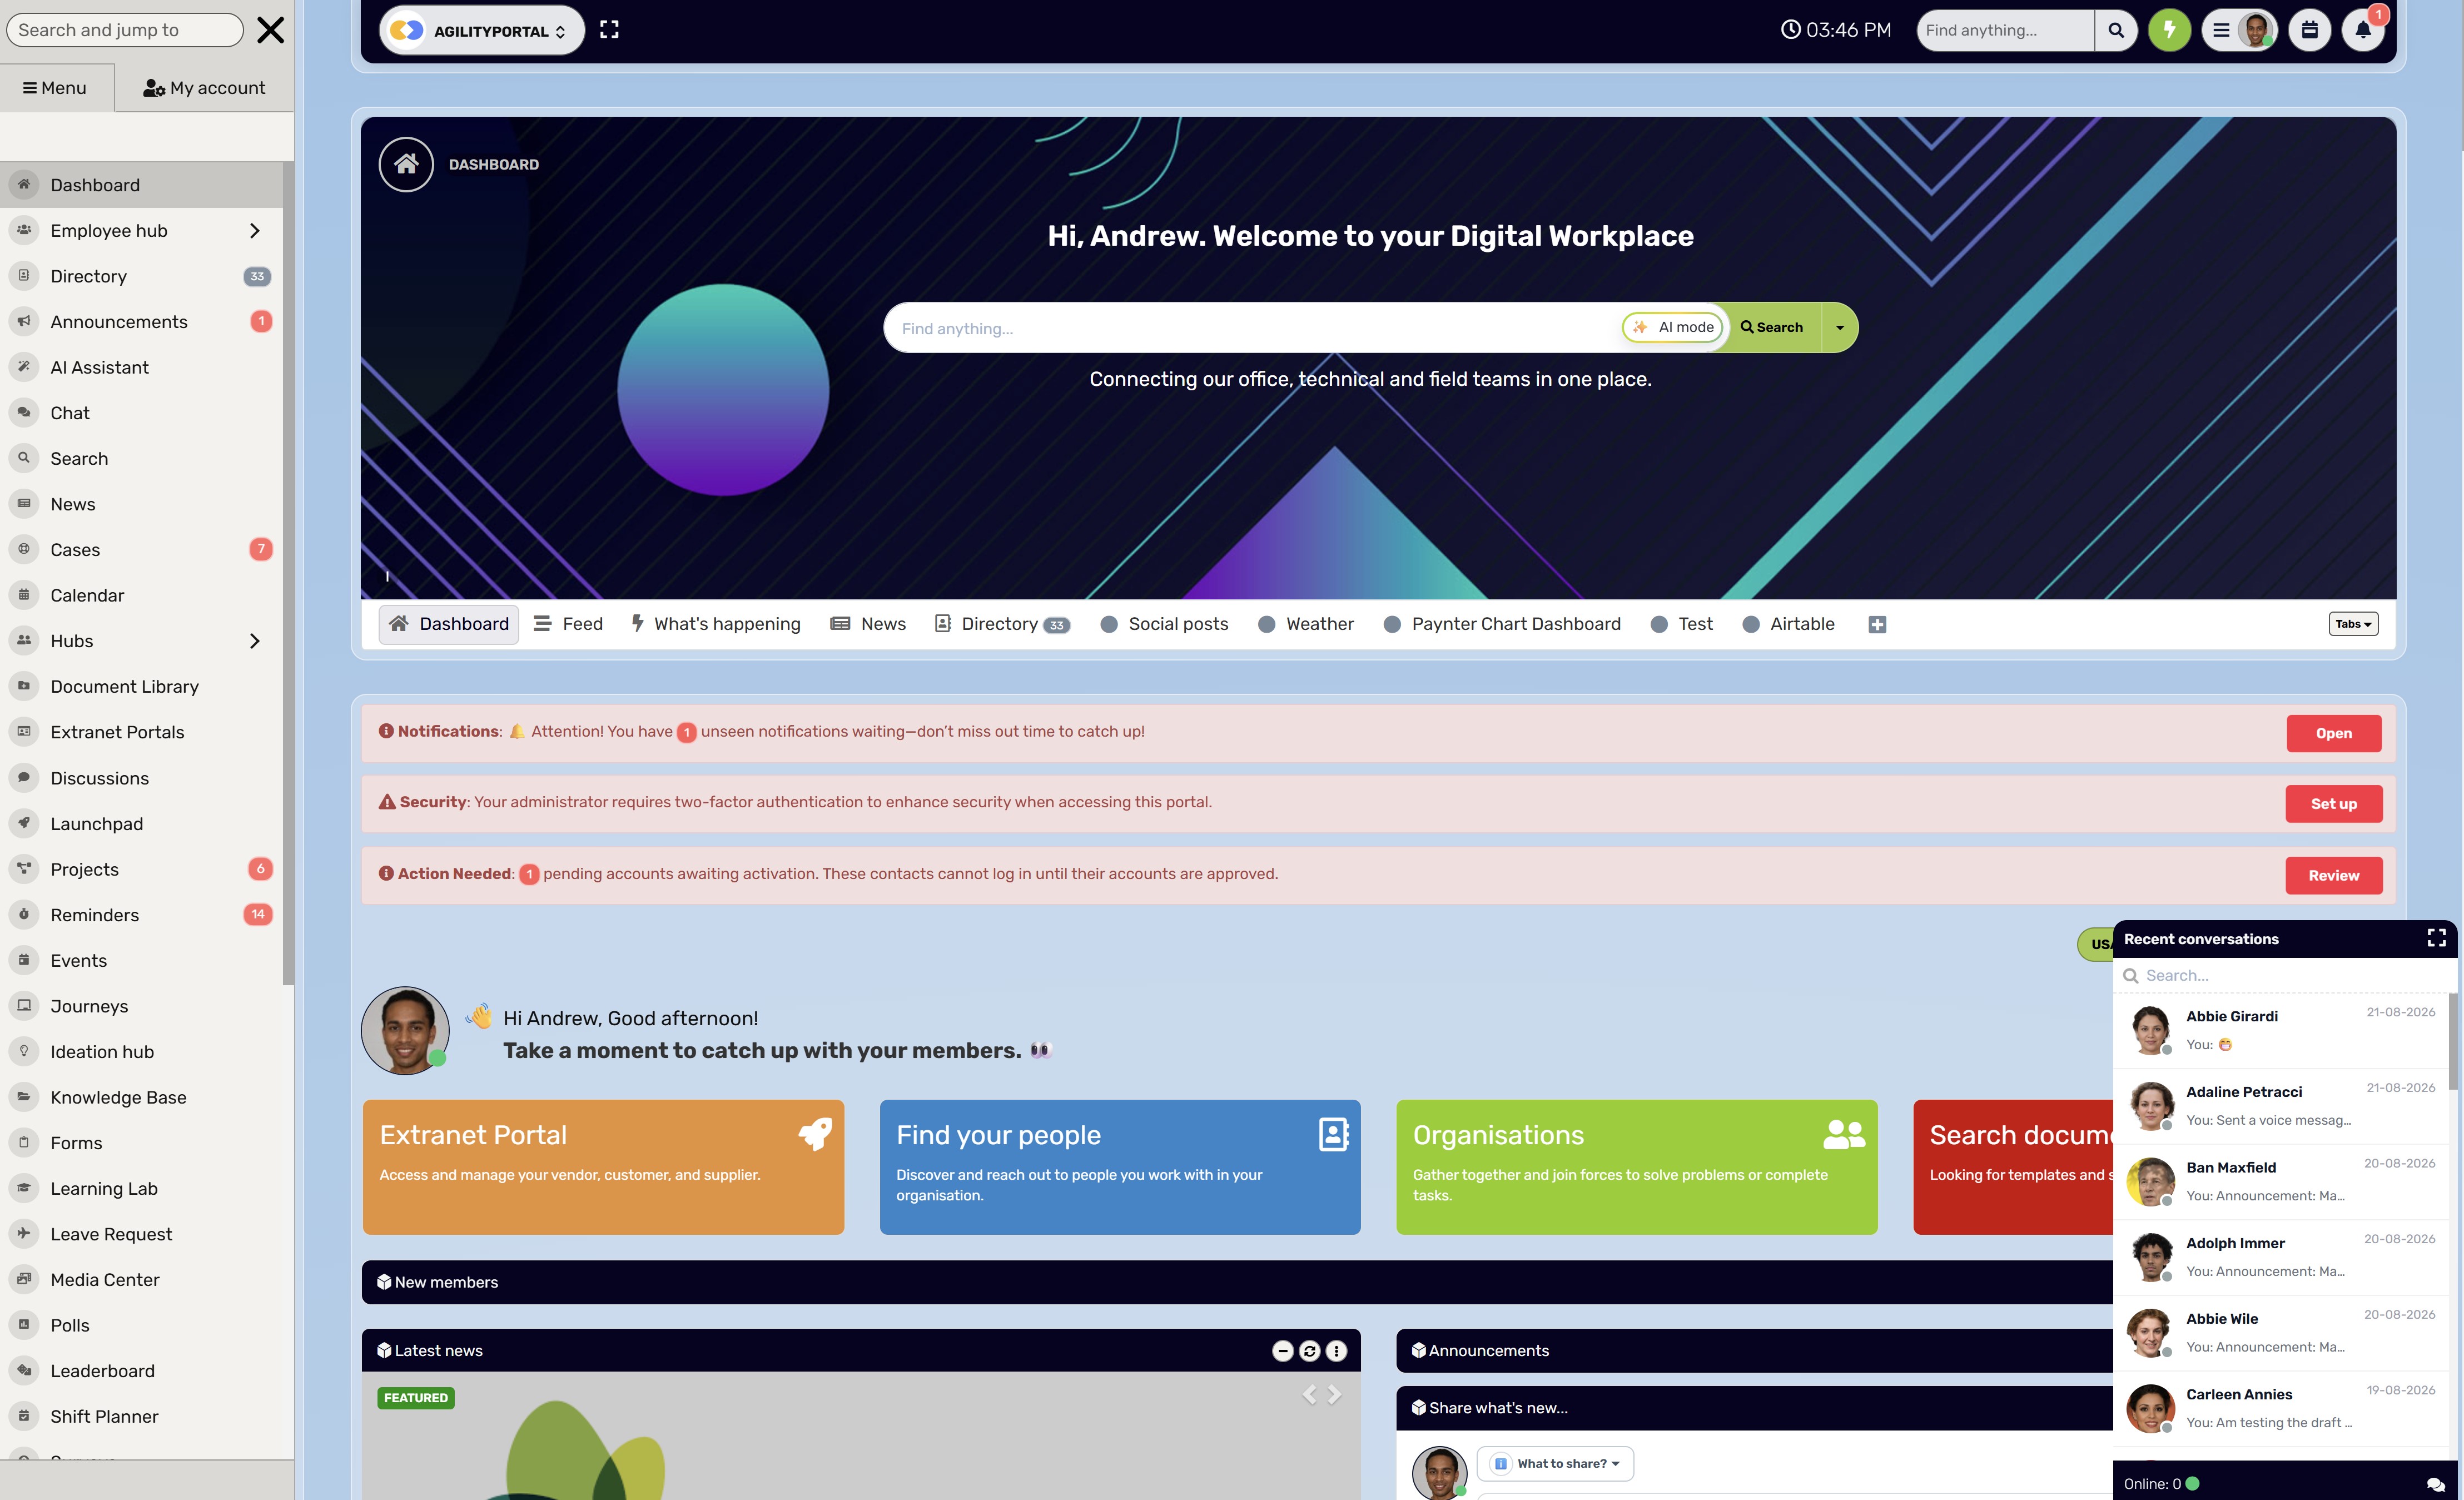Switch to My account tab in sidebar

pos(204,88)
